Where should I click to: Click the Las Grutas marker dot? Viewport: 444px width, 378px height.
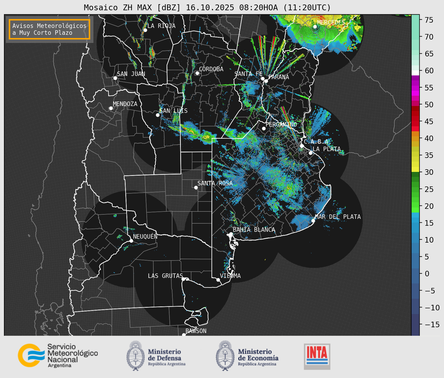[x=183, y=279]
